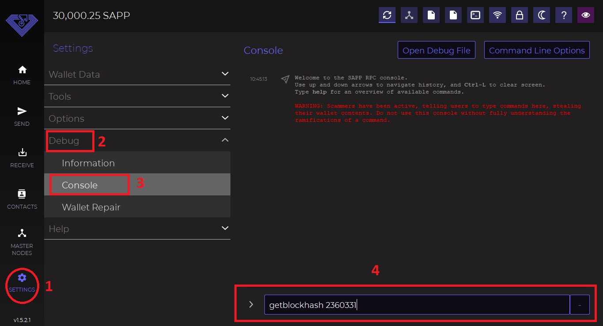The width and height of the screenshot is (603, 326).
Task: Click the wallet lock padlock icon
Action: 520,15
